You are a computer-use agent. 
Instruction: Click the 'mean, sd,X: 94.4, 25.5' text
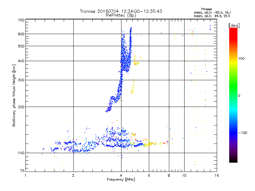pos(212,16)
